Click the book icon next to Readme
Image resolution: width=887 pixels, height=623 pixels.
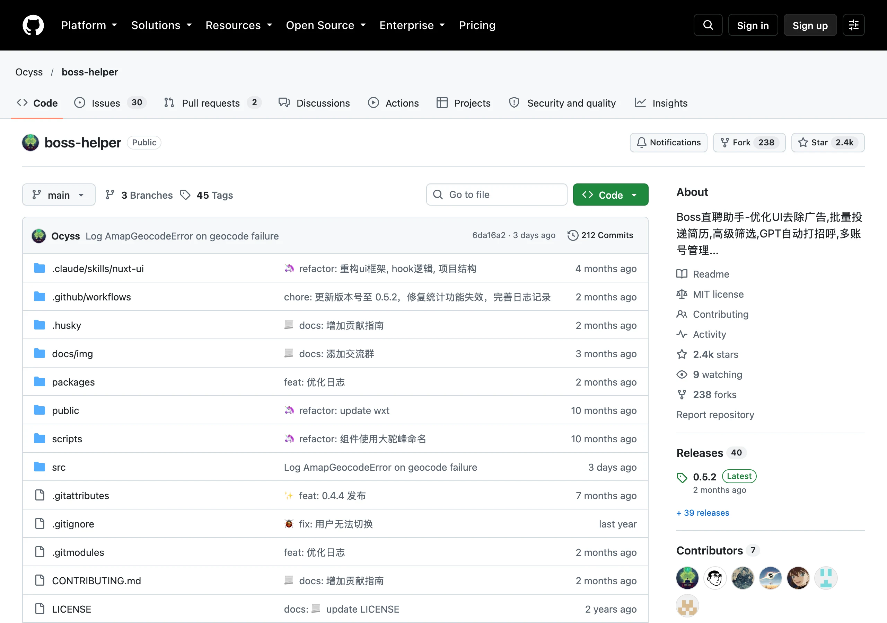pyautogui.click(x=682, y=274)
